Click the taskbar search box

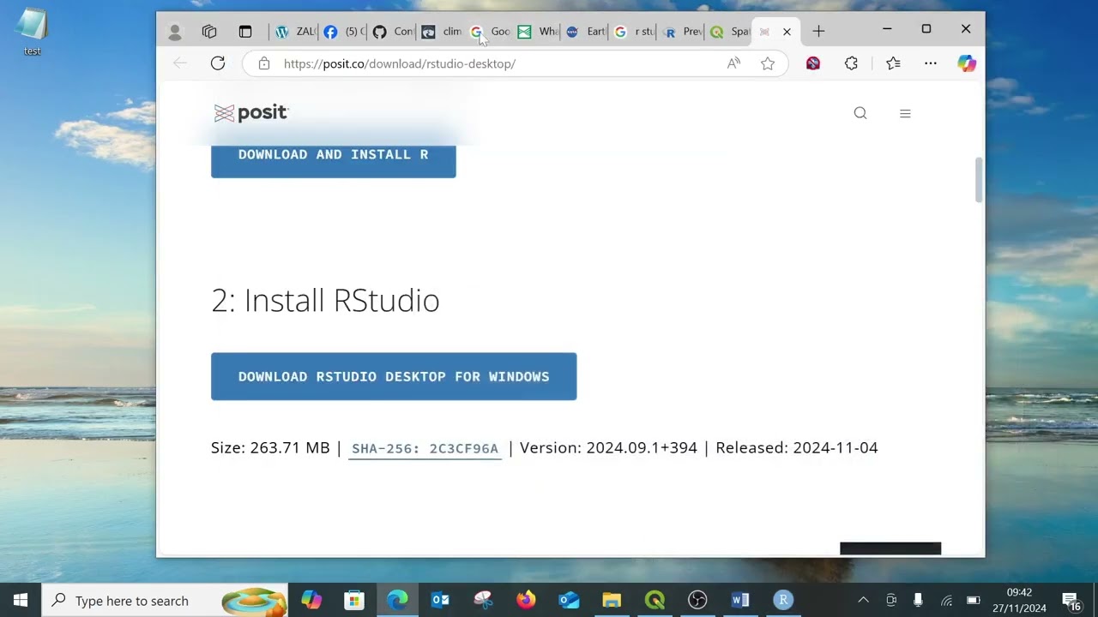click(x=166, y=600)
